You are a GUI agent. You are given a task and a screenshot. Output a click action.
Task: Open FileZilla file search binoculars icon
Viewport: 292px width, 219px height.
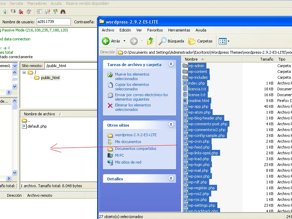pos(63,12)
